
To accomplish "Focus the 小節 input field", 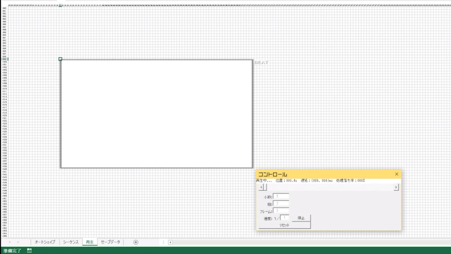I will 281,196.
